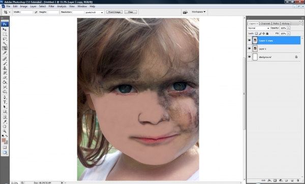Click the Front Image button
305x184 pixels.
pos(114,12)
